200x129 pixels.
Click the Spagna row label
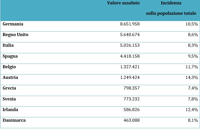click(10, 56)
